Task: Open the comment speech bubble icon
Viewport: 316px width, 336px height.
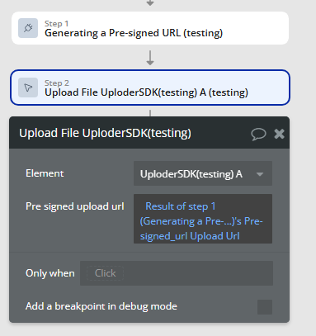Action: point(258,135)
